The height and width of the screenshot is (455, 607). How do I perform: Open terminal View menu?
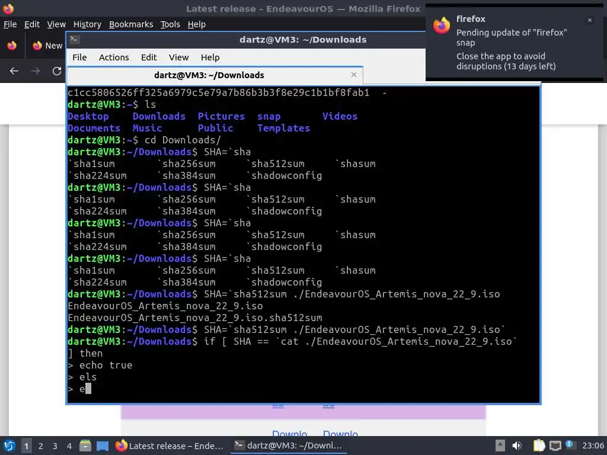[x=178, y=57]
